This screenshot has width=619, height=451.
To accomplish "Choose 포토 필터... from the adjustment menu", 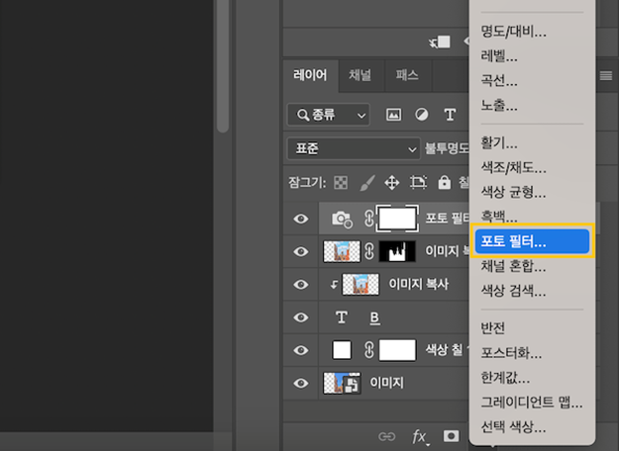I will [532, 241].
